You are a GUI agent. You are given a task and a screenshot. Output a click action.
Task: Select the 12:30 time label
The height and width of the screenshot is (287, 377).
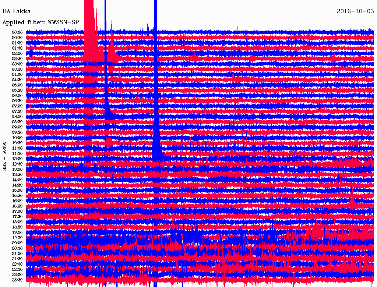click(17, 164)
